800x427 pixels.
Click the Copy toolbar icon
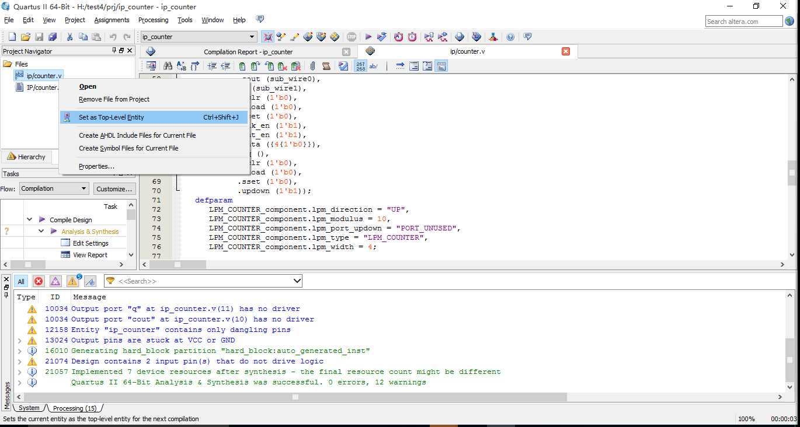pyautogui.click(x=83, y=37)
